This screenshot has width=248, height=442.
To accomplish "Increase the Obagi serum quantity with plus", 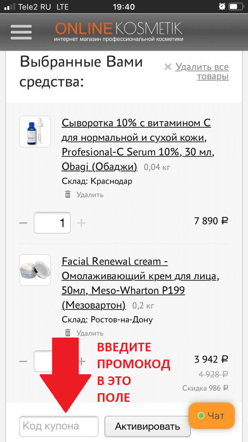I will (x=81, y=223).
